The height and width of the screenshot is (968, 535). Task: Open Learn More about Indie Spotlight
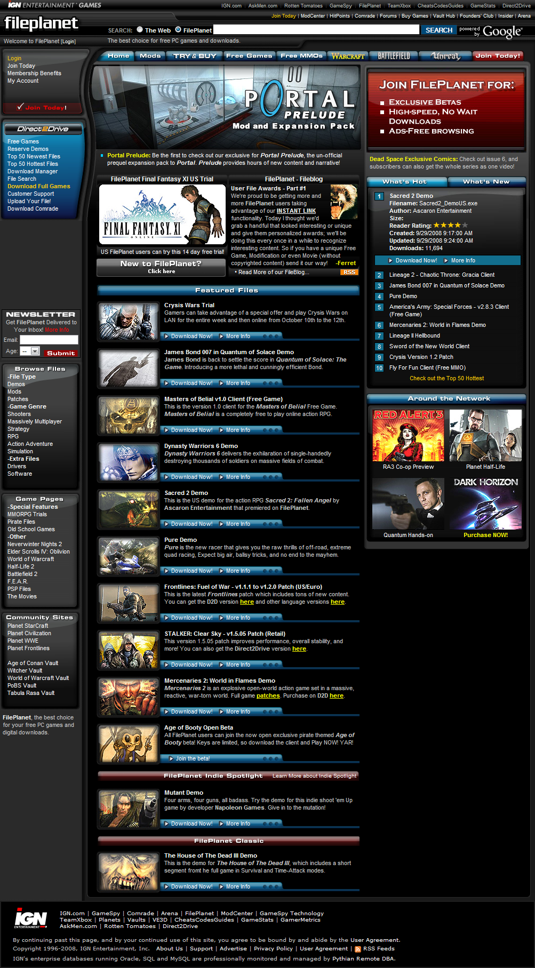pos(314,775)
